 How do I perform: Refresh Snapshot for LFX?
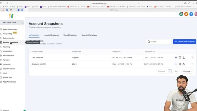click(x=180, y=64)
